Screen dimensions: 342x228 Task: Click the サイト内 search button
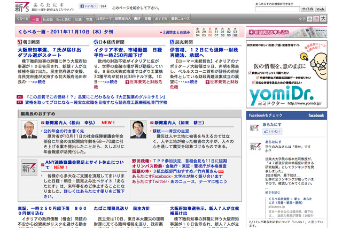tap(308, 9)
